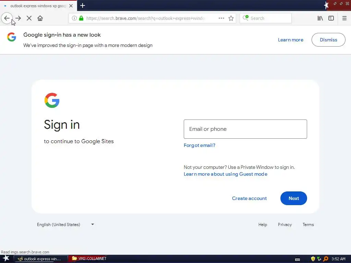This screenshot has width=351, height=263.
Task: Open Learn more about using Guest mode
Action: (226, 174)
